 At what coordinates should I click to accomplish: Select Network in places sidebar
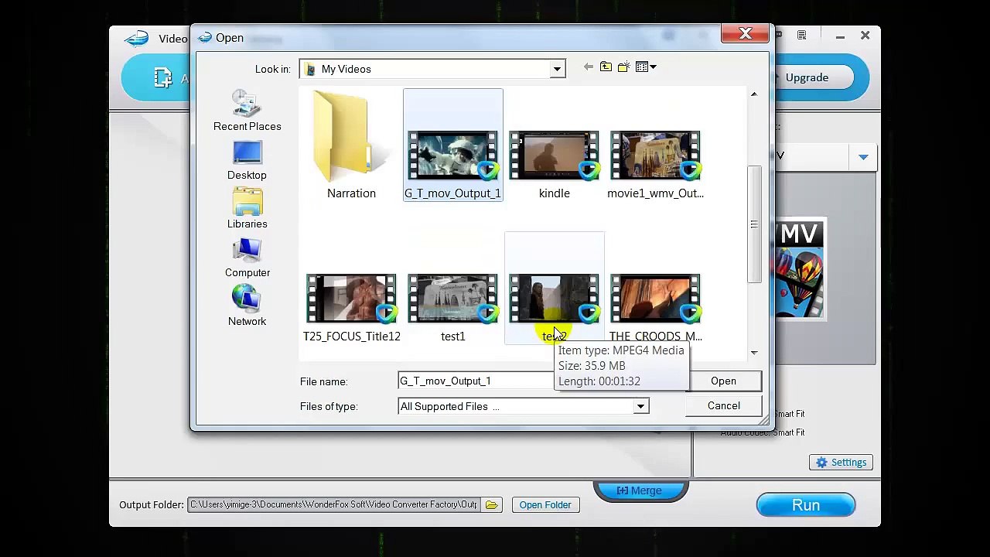point(247,306)
